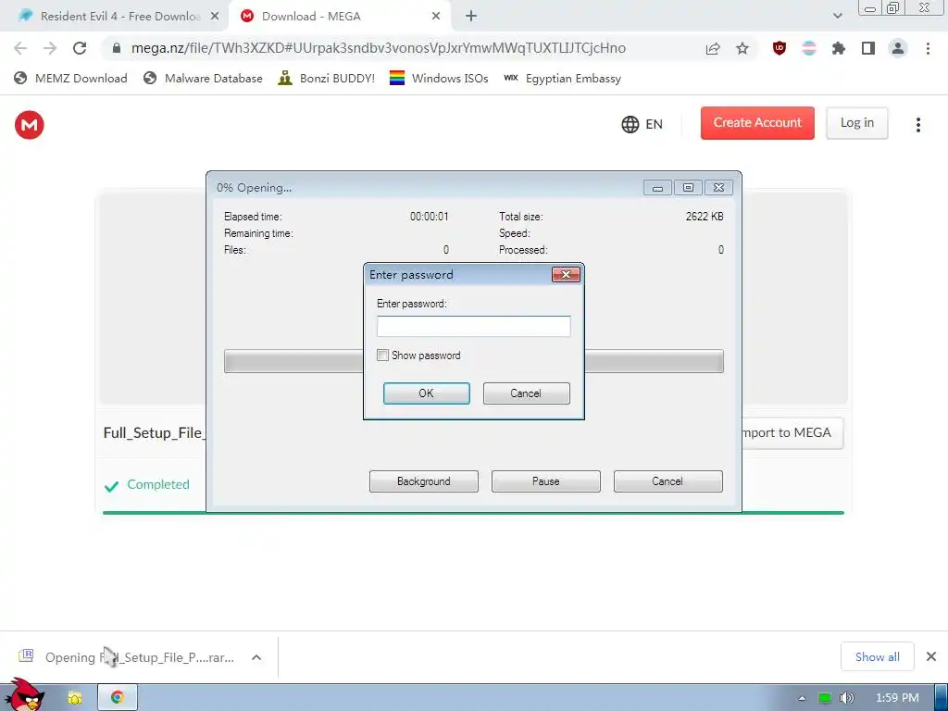
Task: Show all downloads
Action: pos(878,656)
